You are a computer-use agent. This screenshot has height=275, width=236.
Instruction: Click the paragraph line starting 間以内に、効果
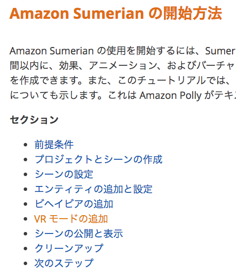pos(122,66)
